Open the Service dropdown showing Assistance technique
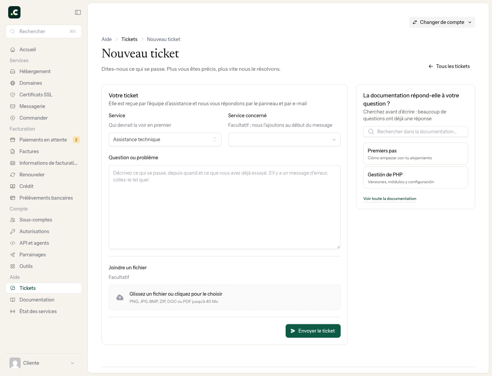The height and width of the screenshot is (376, 492). tap(165, 139)
